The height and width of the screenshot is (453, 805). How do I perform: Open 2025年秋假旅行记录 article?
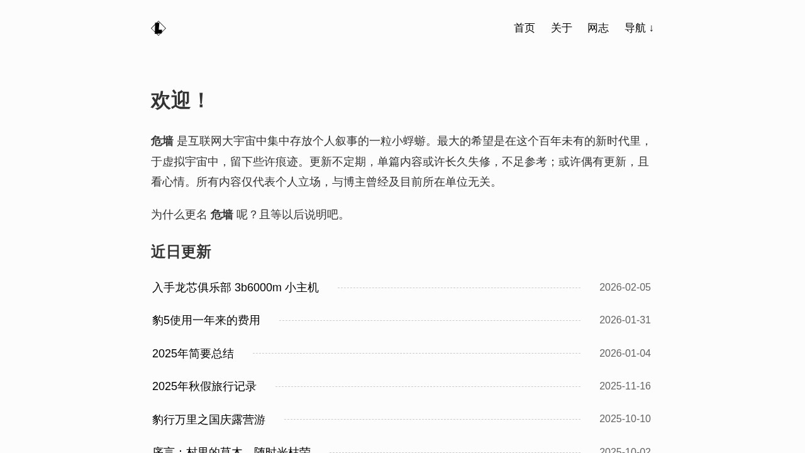click(x=204, y=386)
